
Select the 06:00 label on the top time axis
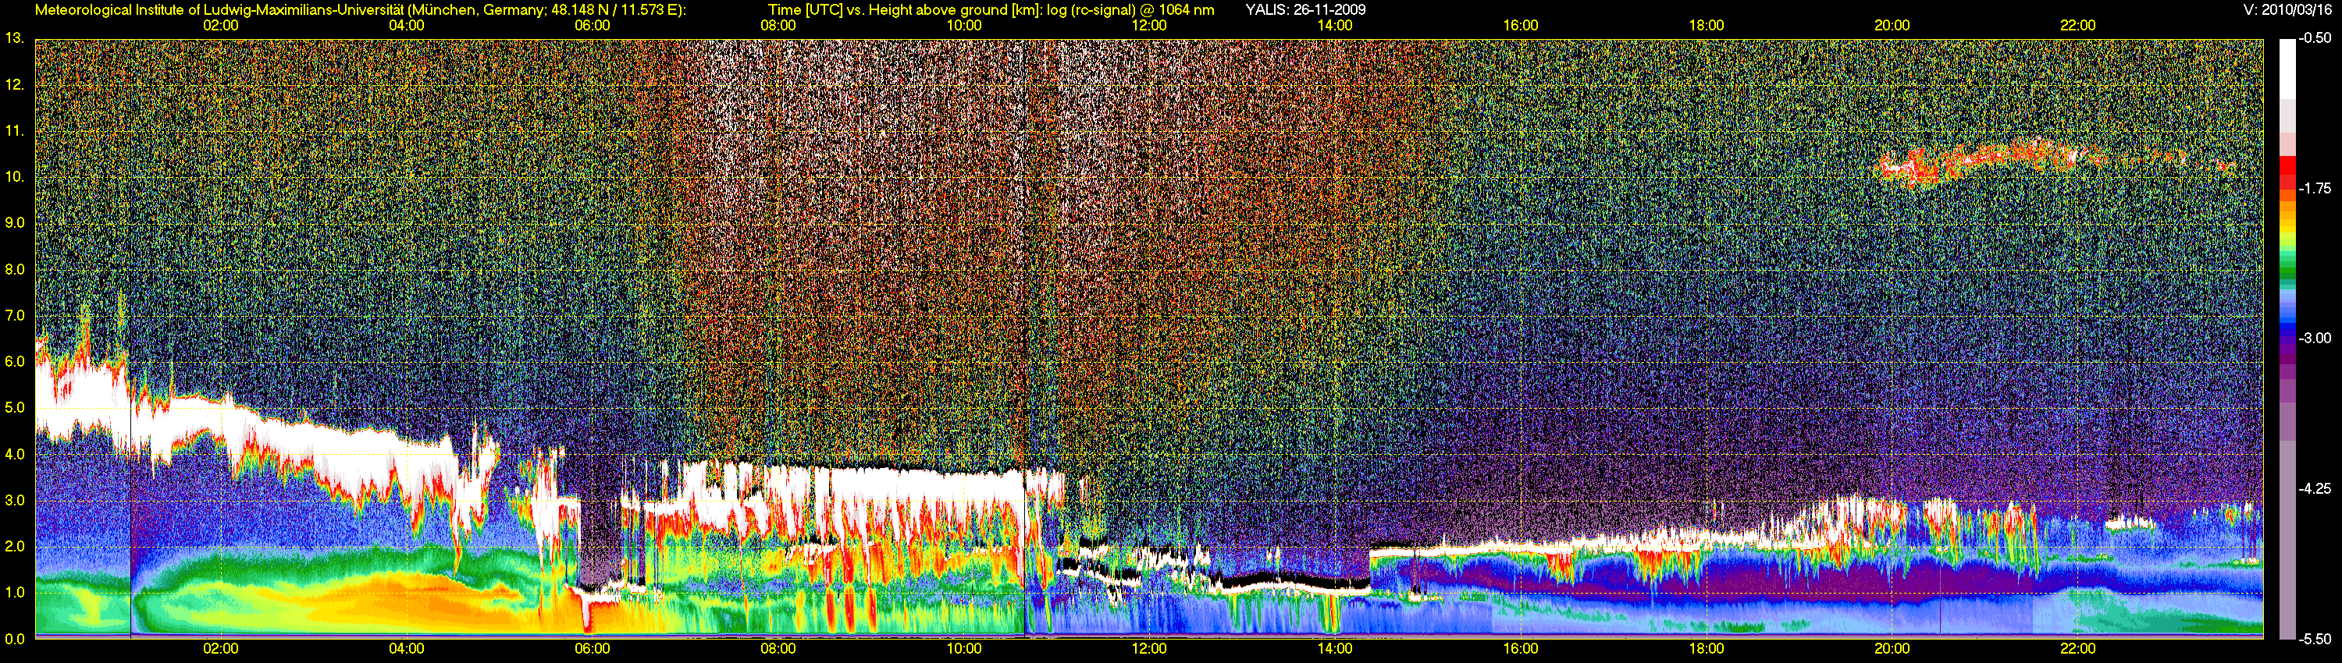592,26
